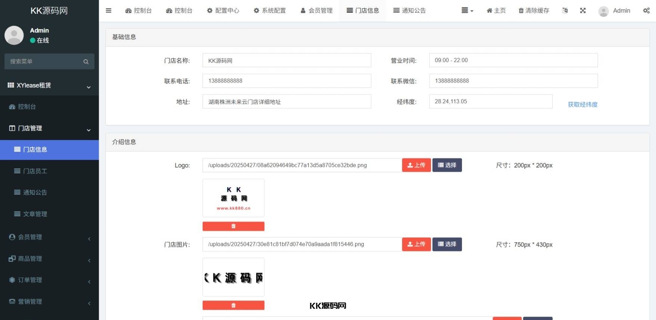656x320 pixels.
Task: Click the 订单管理 cube icon in sidebar
Action: [12, 280]
